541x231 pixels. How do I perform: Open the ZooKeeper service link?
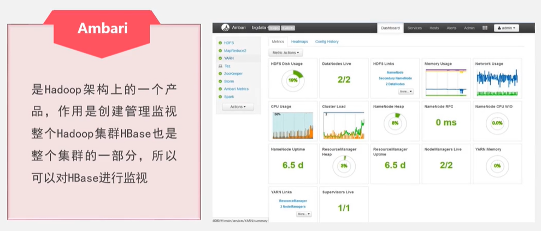coord(233,73)
